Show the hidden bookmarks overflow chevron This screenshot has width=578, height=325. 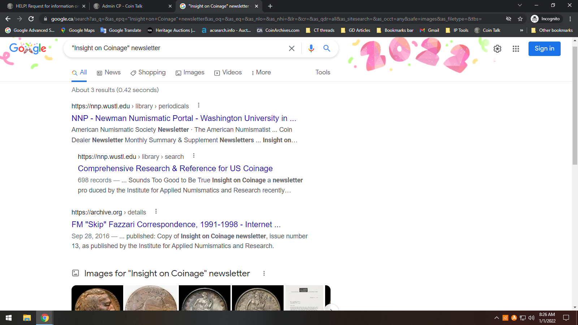tap(522, 30)
